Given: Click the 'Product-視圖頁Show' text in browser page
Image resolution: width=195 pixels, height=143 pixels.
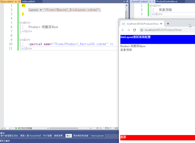Looking at the screenshot, I should 133,46.
